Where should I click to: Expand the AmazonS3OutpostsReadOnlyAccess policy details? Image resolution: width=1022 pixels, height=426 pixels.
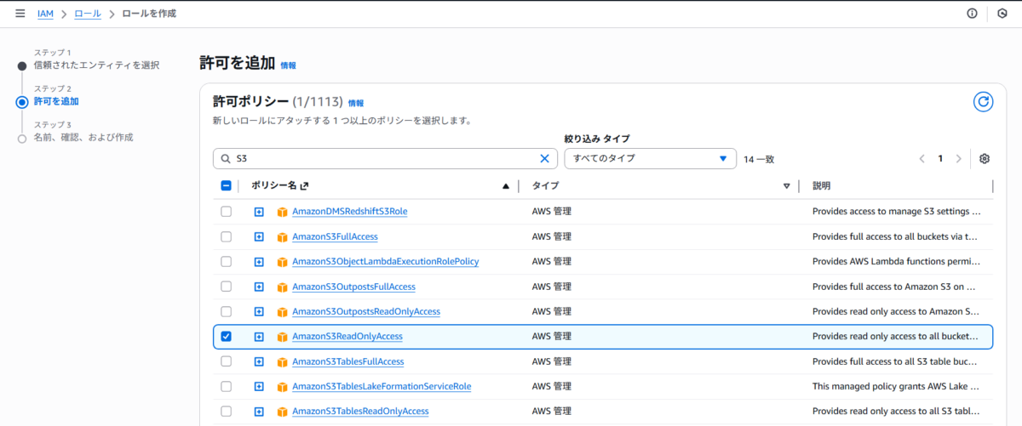click(259, 312)
